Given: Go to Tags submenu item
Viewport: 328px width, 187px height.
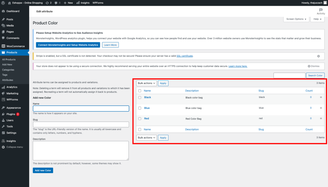Looking at the screenshot, I should [4, 75].
